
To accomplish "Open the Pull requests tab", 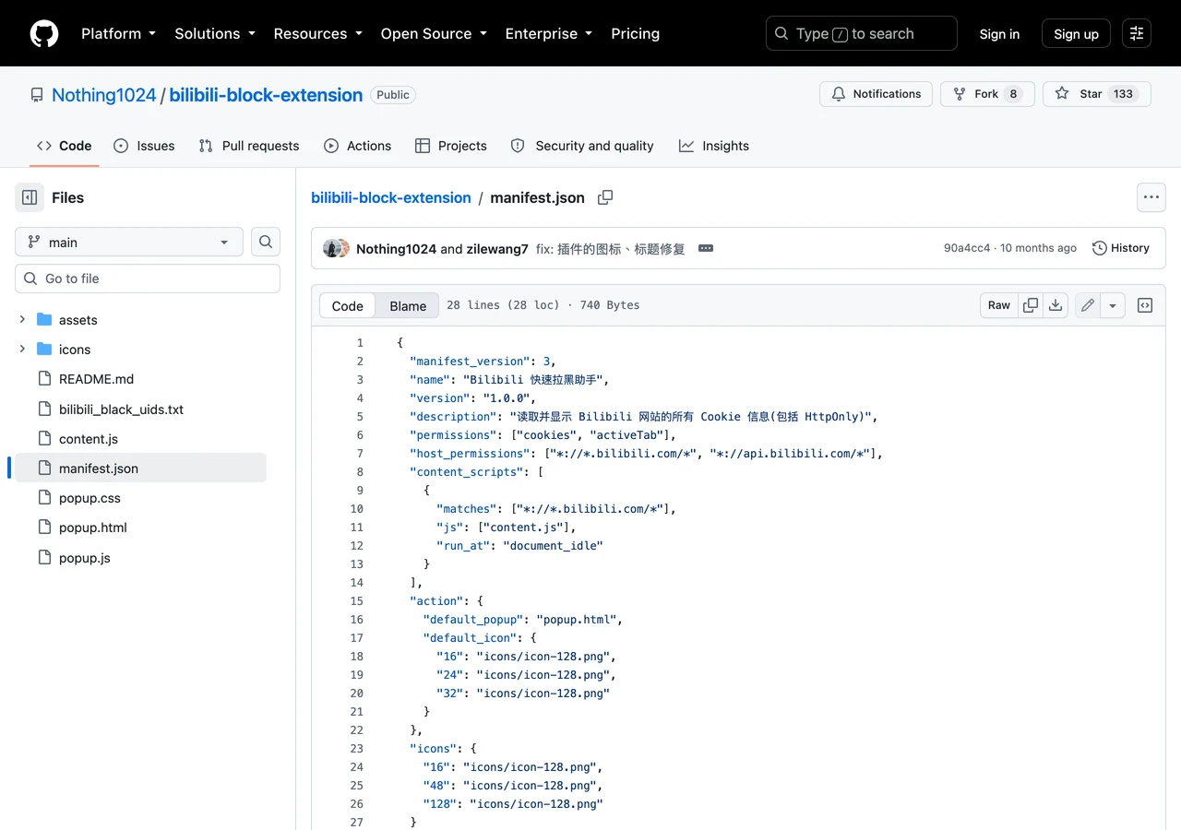I will click(249, 146).
